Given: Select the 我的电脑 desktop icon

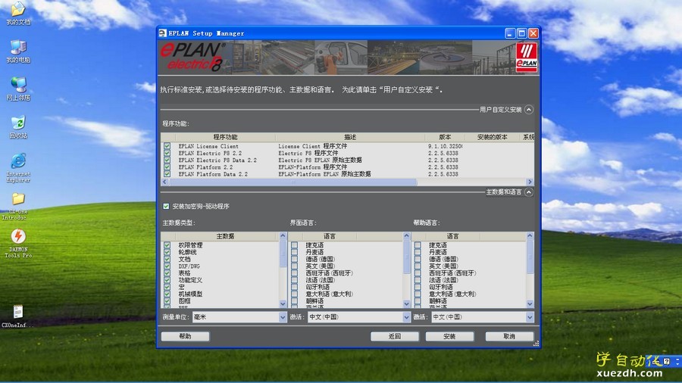Looking at the screenshot, I should pyautogui.click(x=18, y=51).
